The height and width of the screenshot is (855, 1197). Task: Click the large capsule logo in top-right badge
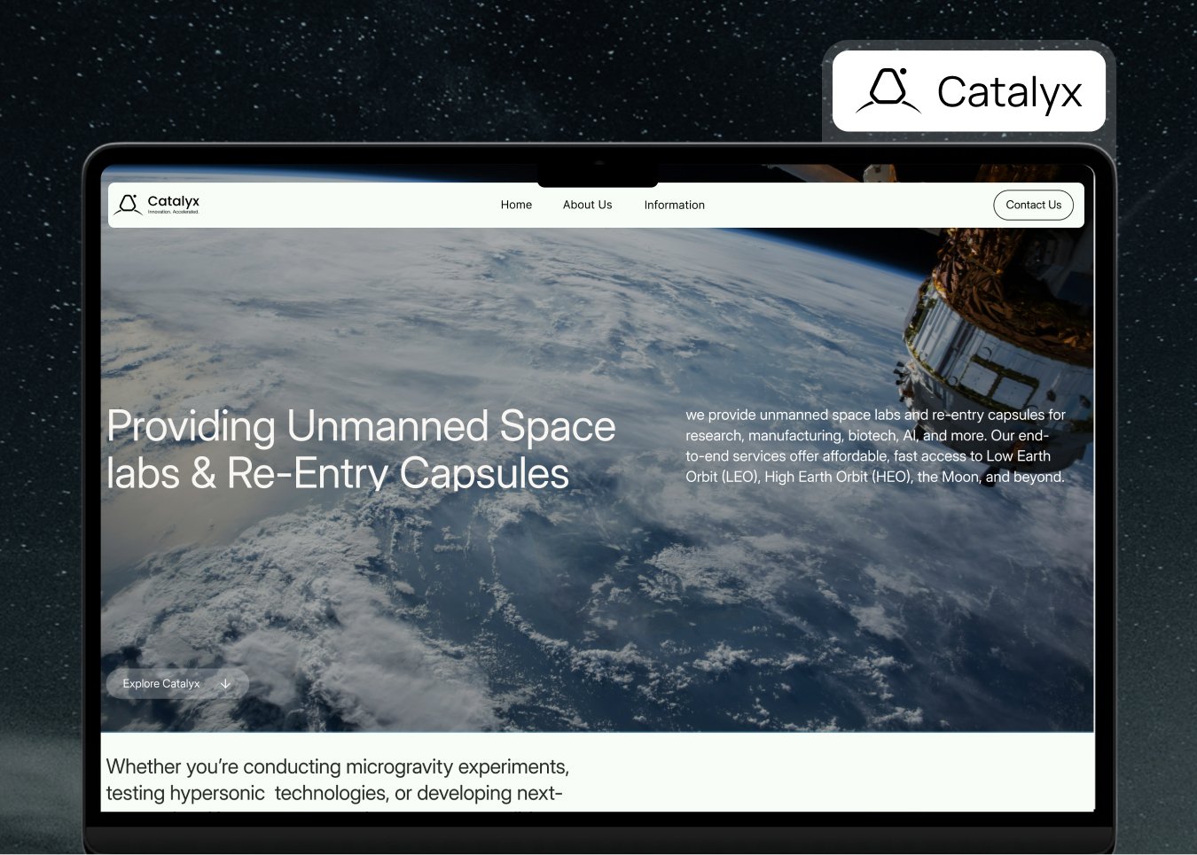pos(888,91)
